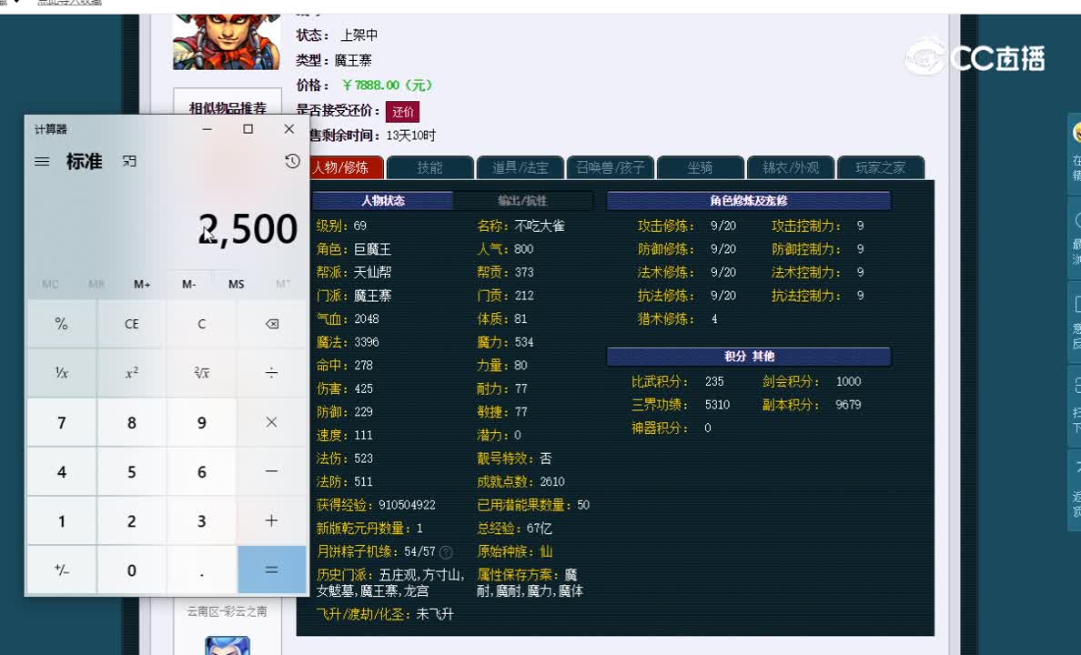
Task: Click the character portrait thumbnail
Action: click(x=227, y=36)
